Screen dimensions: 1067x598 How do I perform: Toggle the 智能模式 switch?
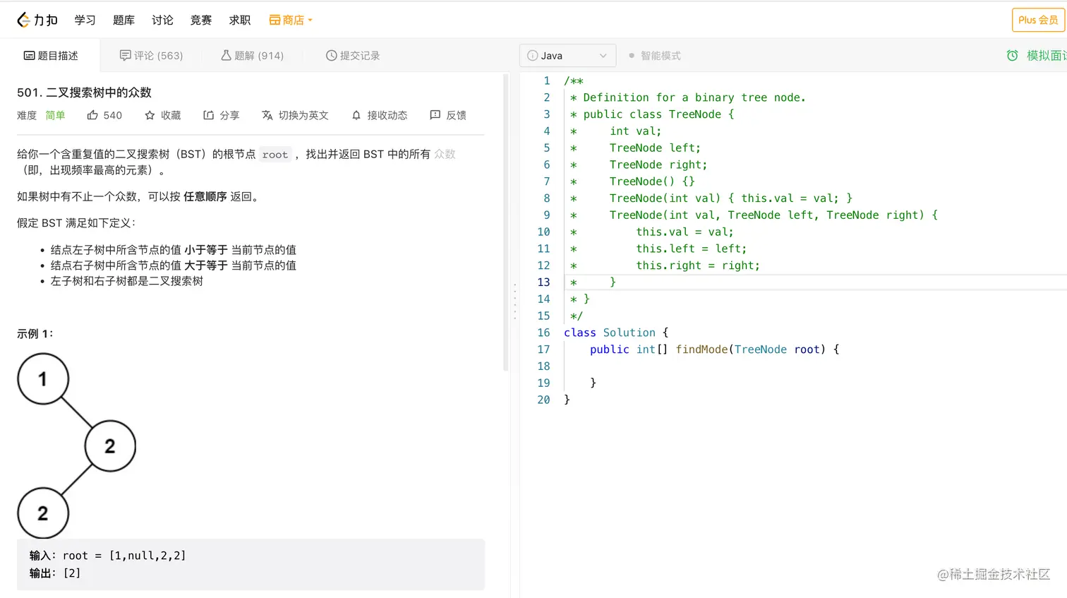pyautogui.click(x=632, y=56)
